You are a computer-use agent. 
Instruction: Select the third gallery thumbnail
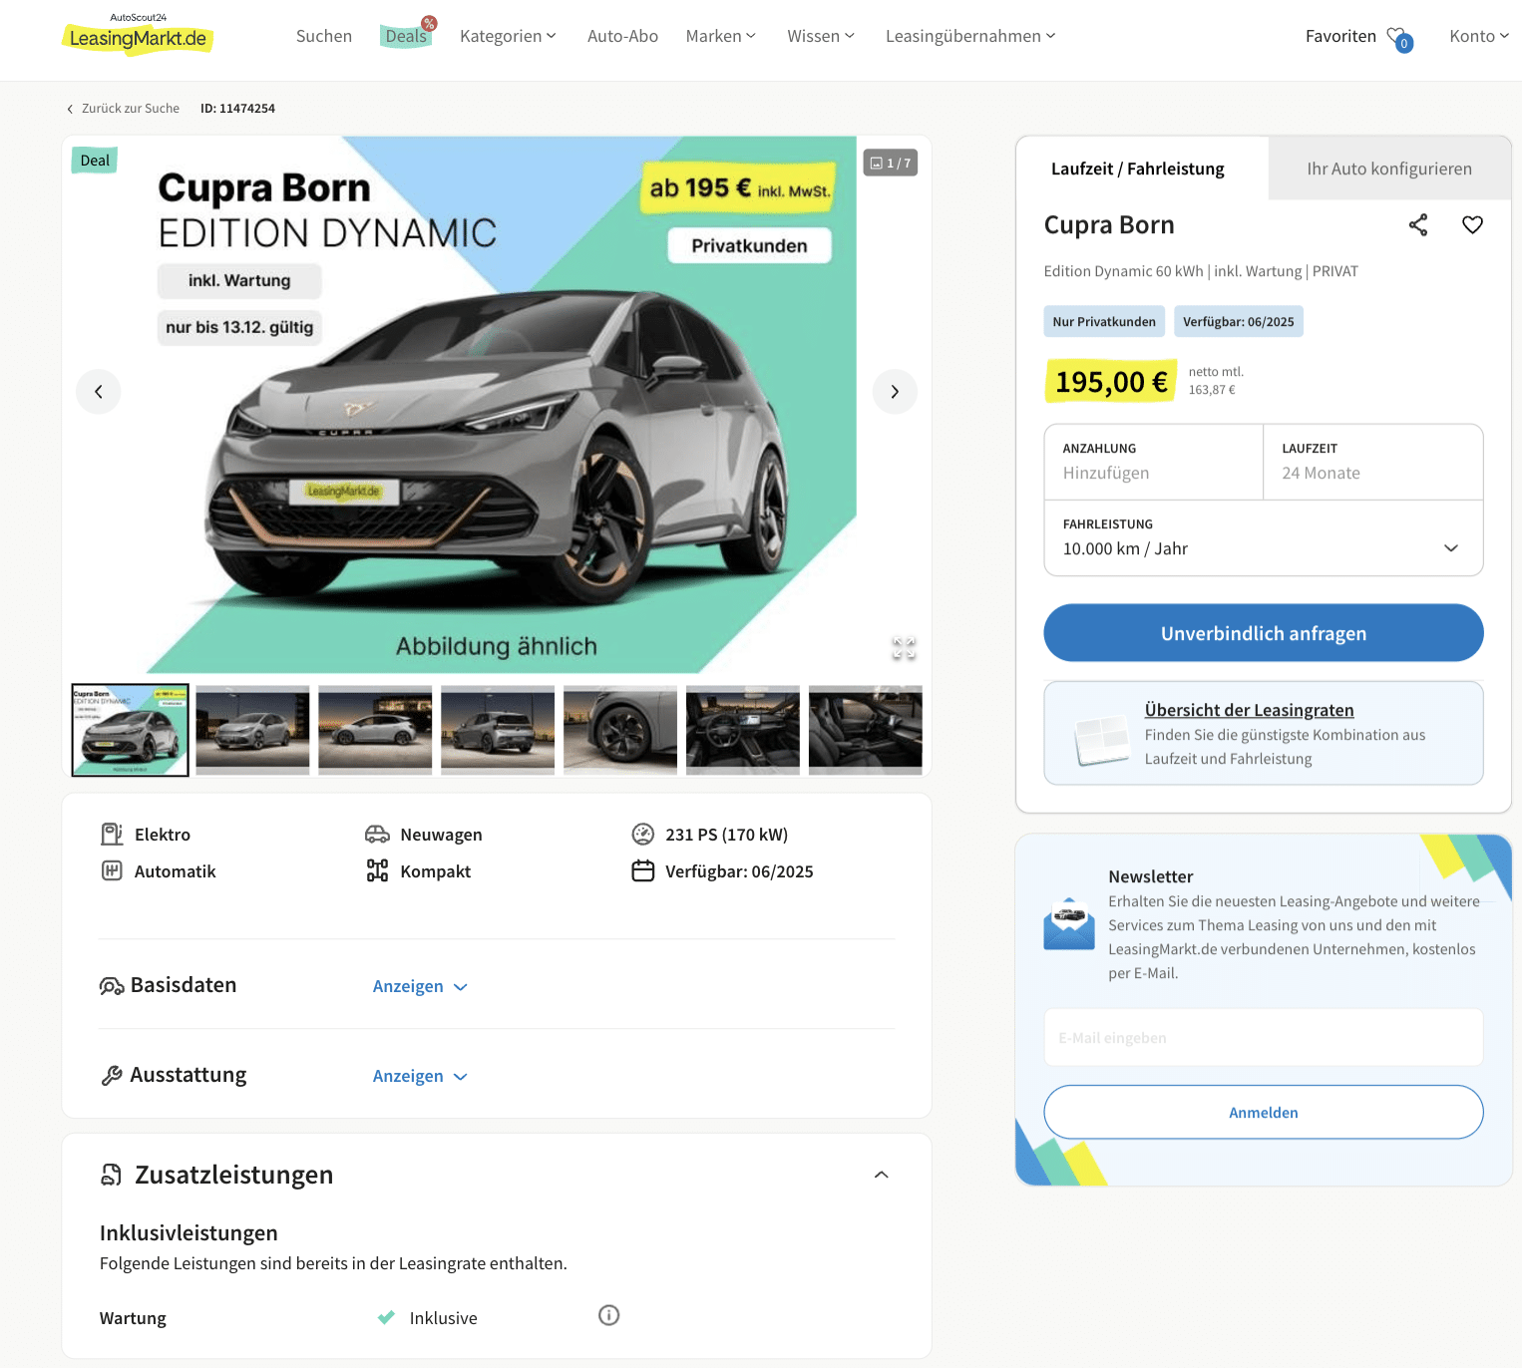[x=375, y=730]
